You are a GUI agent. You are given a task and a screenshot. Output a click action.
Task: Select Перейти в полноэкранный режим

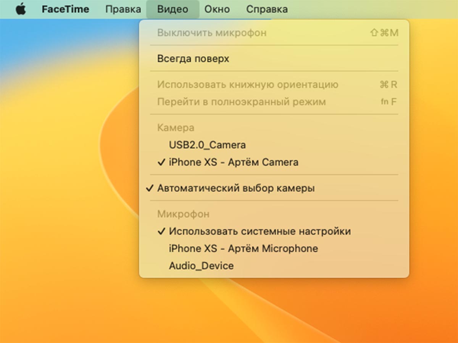(x=274, y=102)
